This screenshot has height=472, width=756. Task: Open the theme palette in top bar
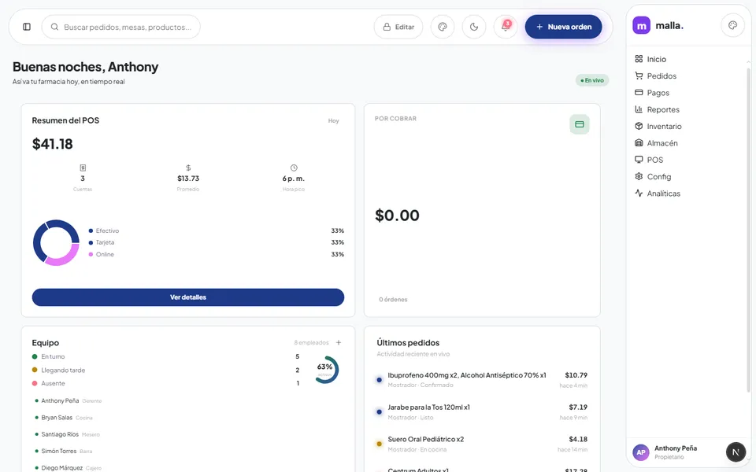[x=442, y=27]
